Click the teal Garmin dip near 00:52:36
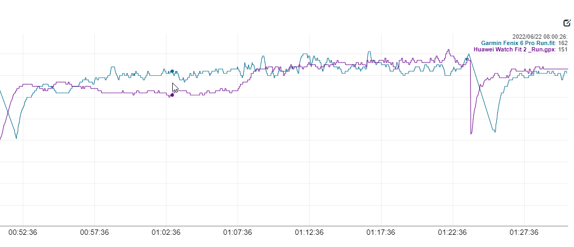Viewport: 574px width, 247px height. 16,138
